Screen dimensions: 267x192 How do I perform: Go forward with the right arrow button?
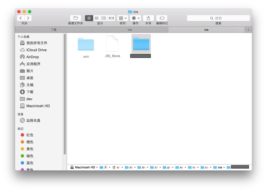[28, 18]
